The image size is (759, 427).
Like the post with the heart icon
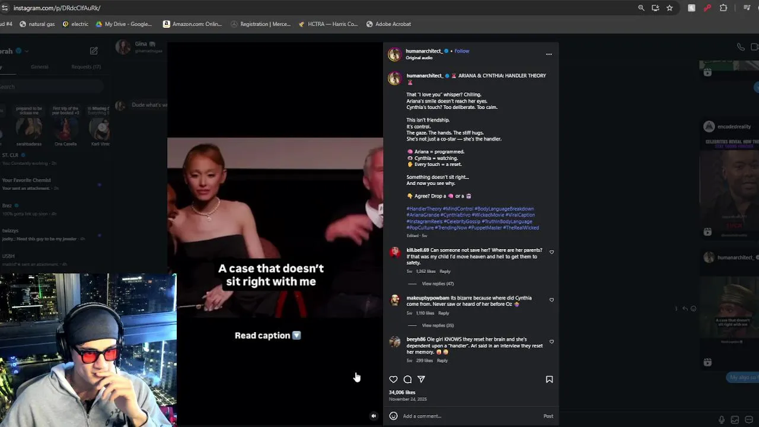point(393,380)
